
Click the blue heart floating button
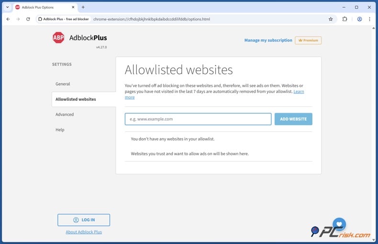click(x=339, y=224)
